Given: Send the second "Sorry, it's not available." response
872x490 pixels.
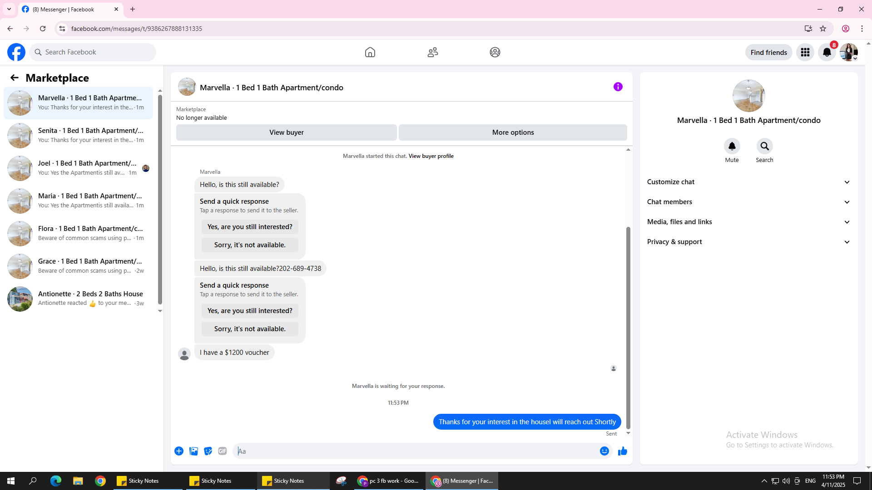Looking at the screenshot, I should pos(250,329).
